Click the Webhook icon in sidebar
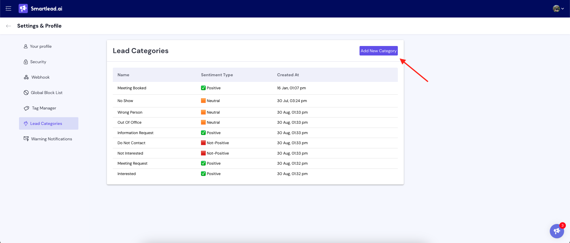 26,77
